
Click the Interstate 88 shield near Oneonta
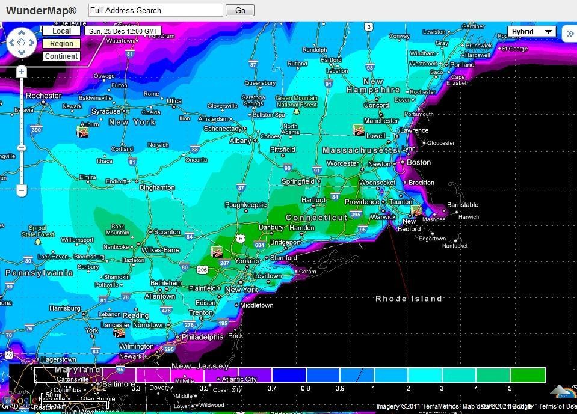click(x=195, y=149)
